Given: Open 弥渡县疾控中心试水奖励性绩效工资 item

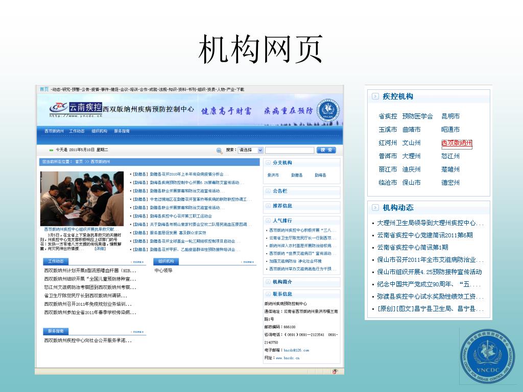Looking at the screenshot, I should click(x=430, y=297).
